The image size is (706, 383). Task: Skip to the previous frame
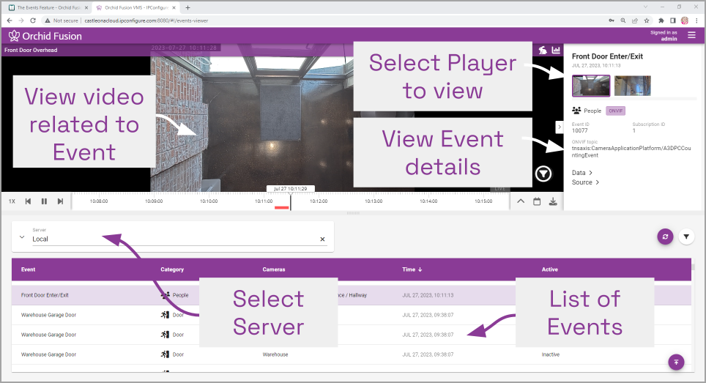[x=28, y=201]
